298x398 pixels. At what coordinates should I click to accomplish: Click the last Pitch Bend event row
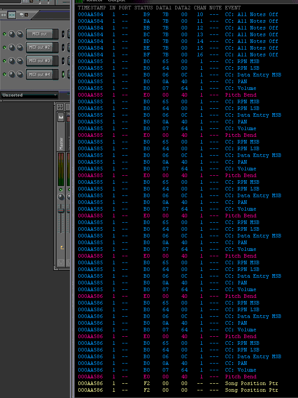point(167,377)
